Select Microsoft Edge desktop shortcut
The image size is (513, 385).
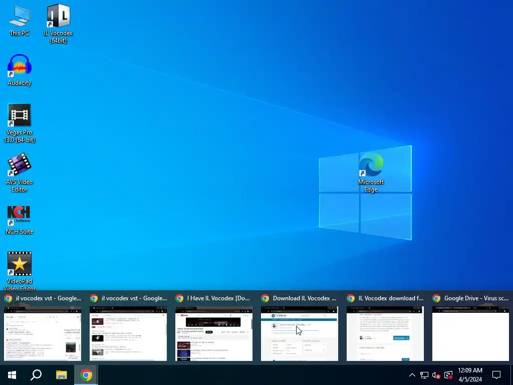click(371, 172)
